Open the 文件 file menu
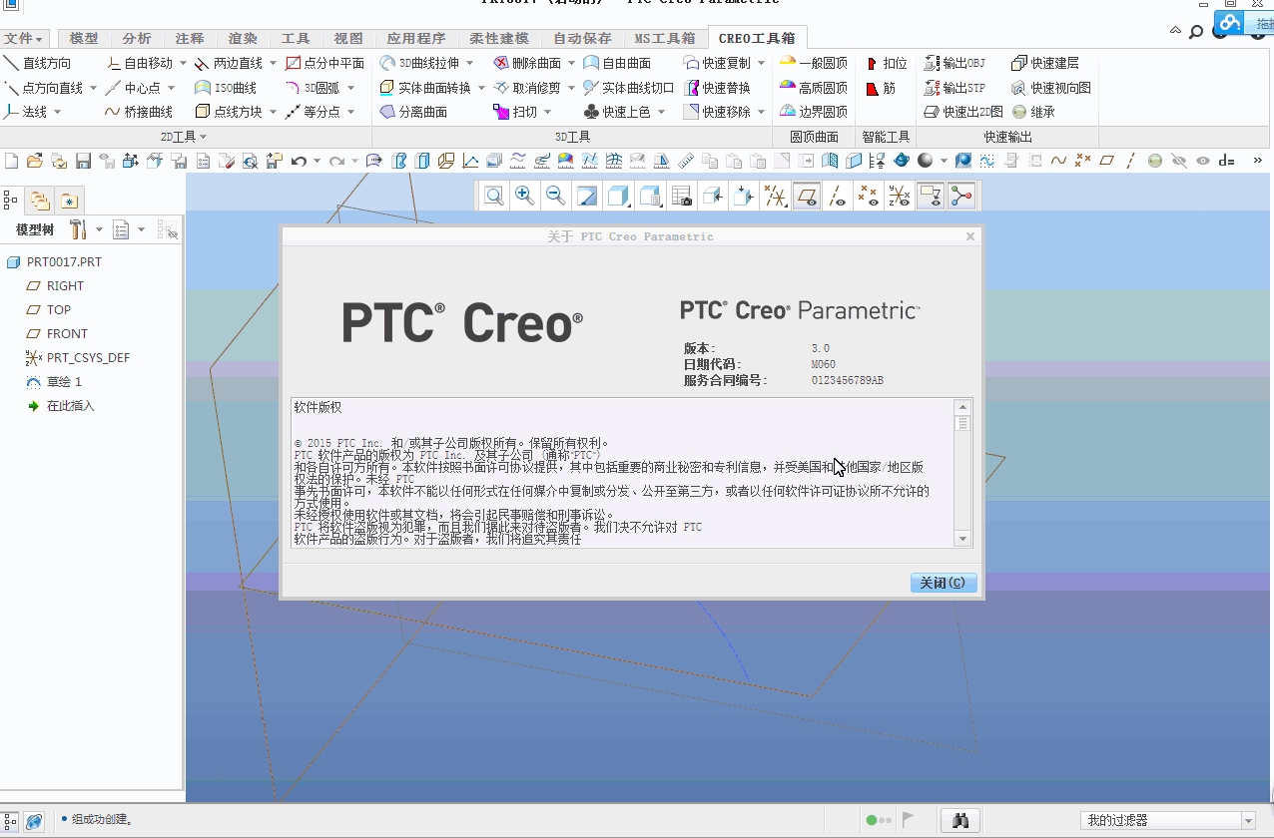This screenshot has height=838, width=1274. point(24,39)
